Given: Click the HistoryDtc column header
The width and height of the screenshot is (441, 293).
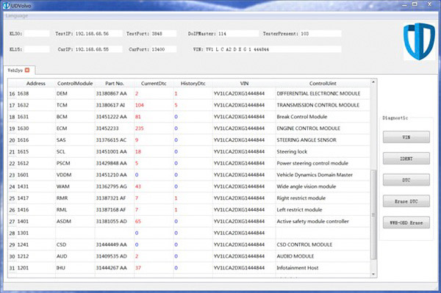Looking at the screenshot, I should pos(193,84).
